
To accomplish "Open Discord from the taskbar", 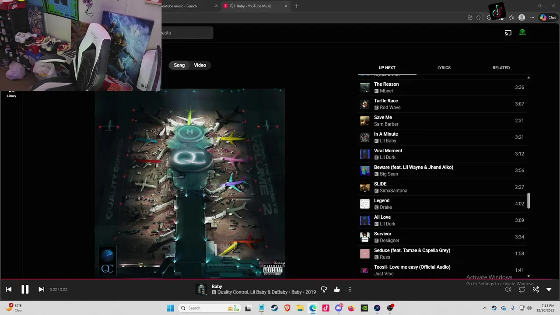I will pos(339,308).
